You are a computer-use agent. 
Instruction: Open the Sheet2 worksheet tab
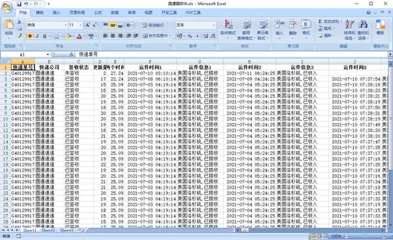(x=48, y=230)
